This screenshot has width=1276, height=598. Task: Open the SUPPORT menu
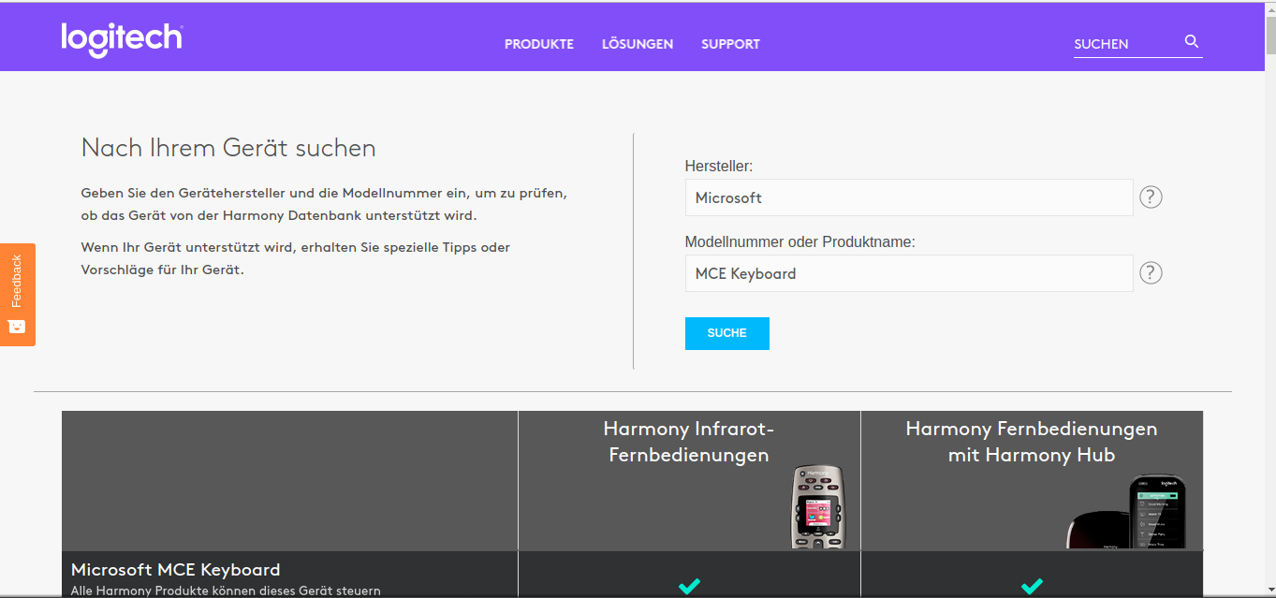pyautogui.click(x=730, y=44)
